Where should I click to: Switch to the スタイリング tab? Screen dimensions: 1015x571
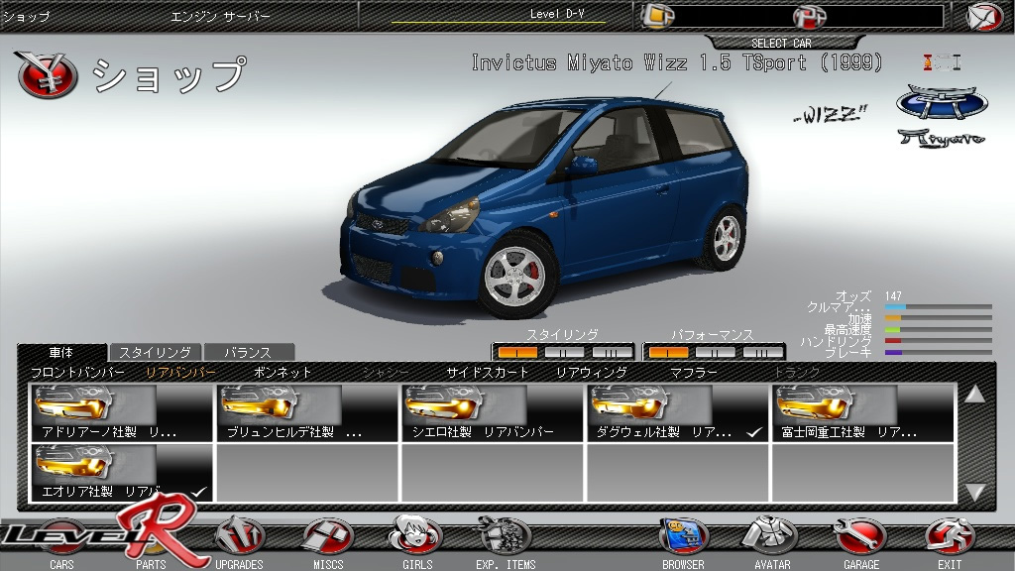pyautogui.click(x=156, y=352)
